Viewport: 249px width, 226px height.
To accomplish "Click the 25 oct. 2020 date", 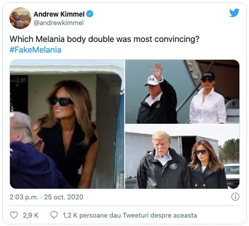I will tap(64, 197).
